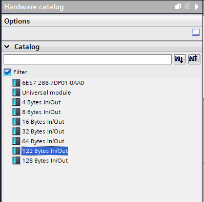Float the Hardware catalog panel window
Image resolution: width=204 pixels, height=202 pixels.
tap(178, 7)
